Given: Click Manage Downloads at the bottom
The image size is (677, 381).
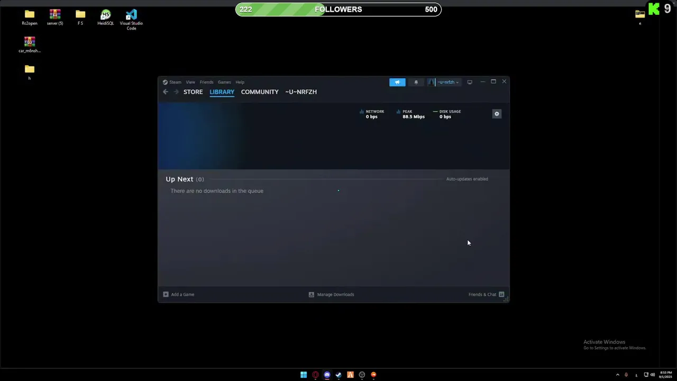Looking at the screenshot, I should pyautogui.click(x=332, y=294).
